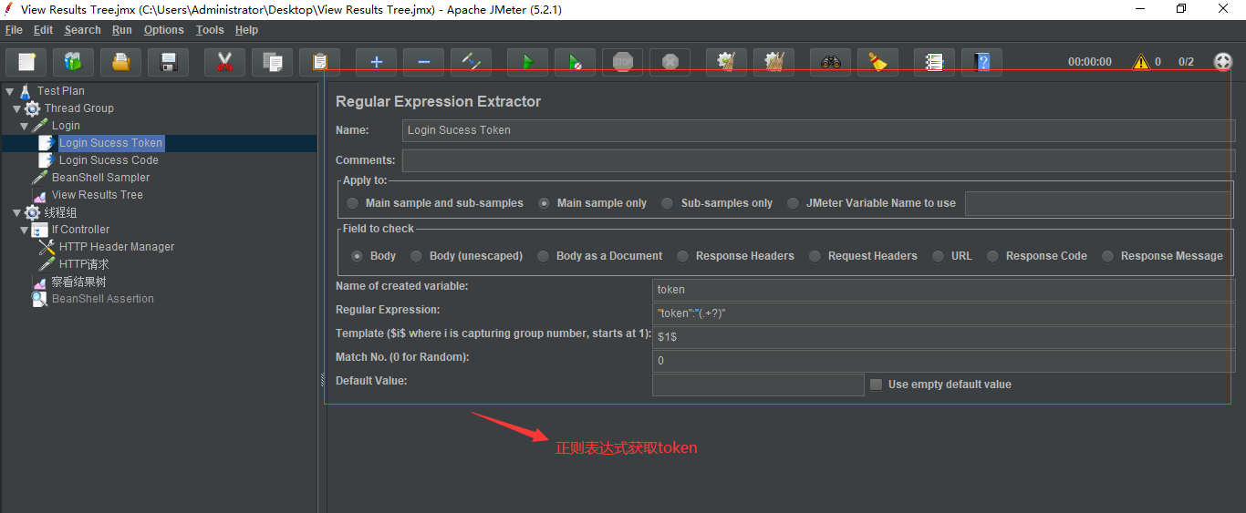Click the Copy toolbar icon
This screenshot has height=513, width=1246.
(272, 62)
